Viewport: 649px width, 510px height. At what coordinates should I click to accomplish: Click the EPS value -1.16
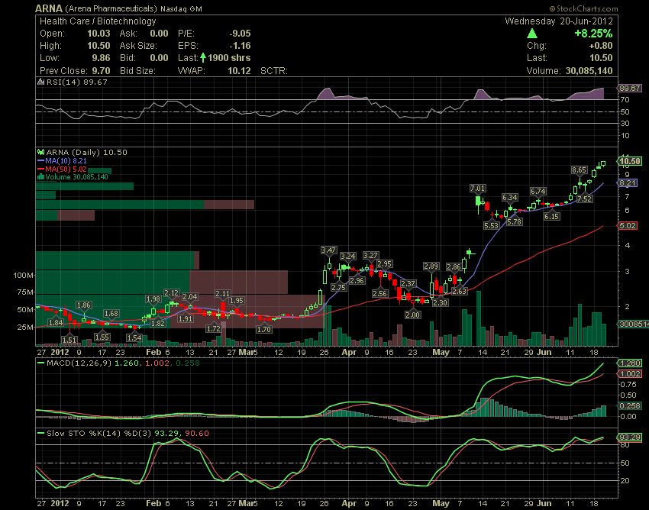pos(240,46)
